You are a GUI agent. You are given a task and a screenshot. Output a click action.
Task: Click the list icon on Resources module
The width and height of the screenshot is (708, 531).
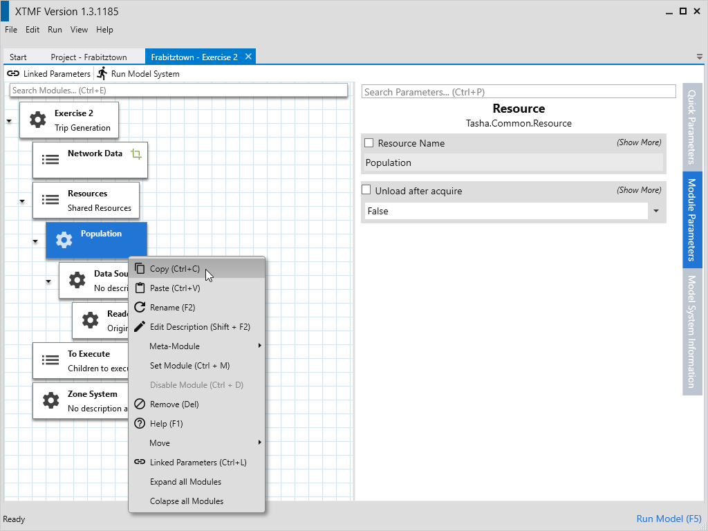(x=50, y=200)
